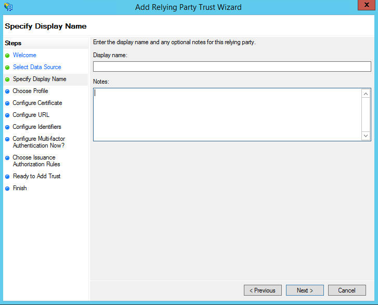Click the green bullet beside Select Data Source
378x305 pixels.
pos(7,68)
